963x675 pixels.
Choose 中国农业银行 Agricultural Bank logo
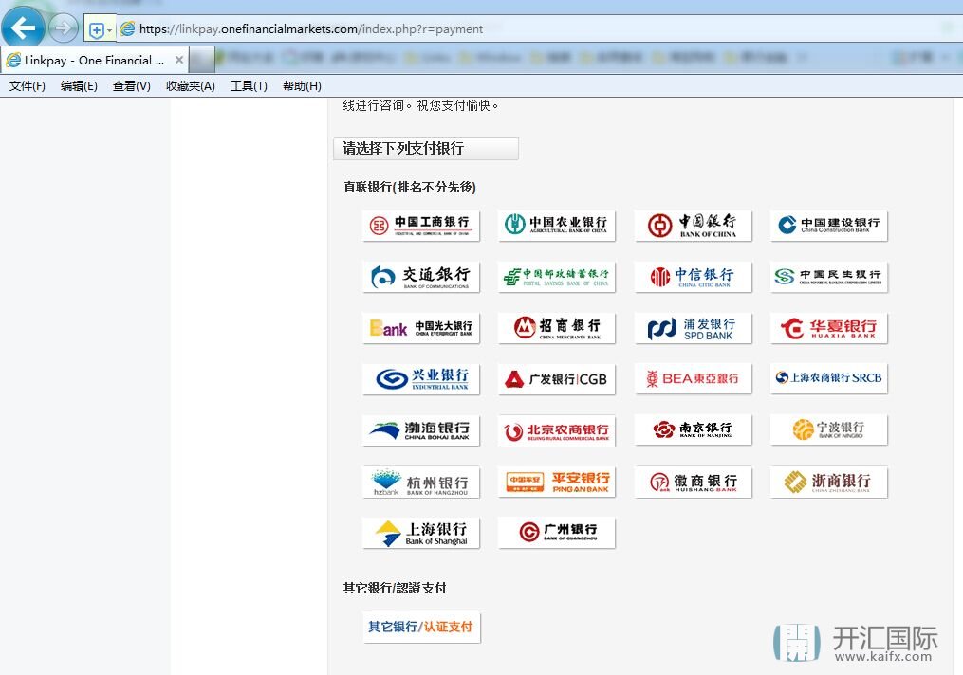[557, 226]
